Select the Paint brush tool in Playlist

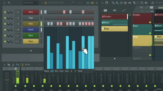point(117,3)
